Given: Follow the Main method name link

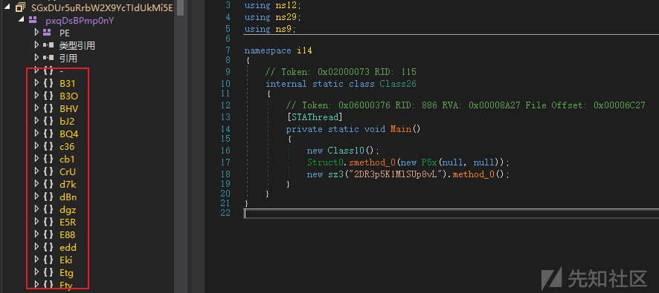Looking at the screenshot, I should point(400,128).
